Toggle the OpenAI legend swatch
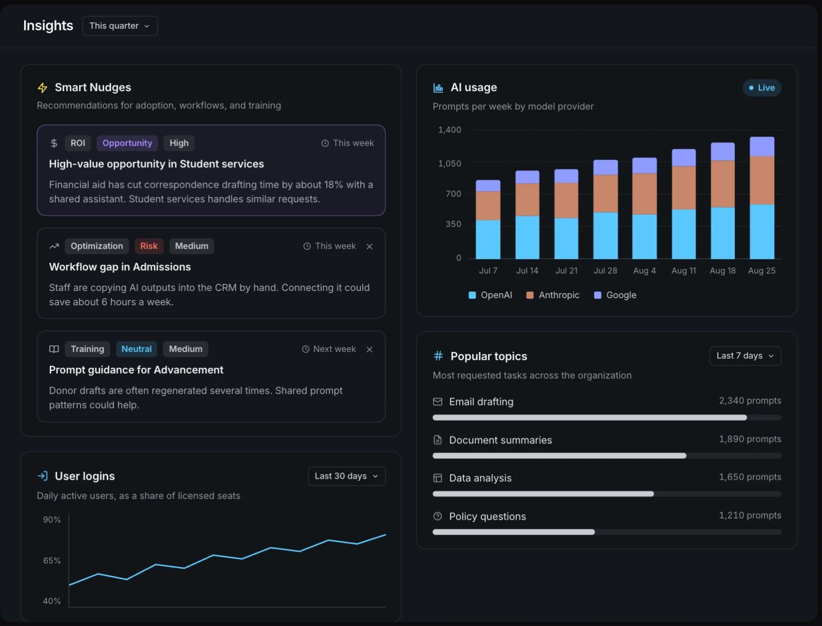This screenshot has height=626, width=822. coord(472,295)
